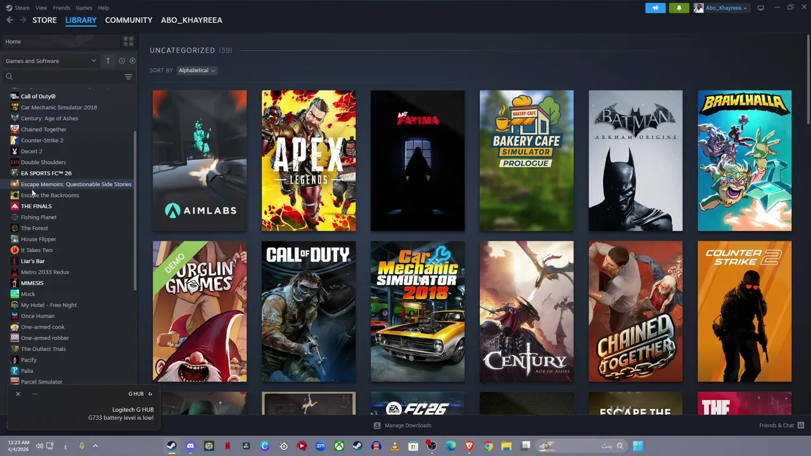Image resolution: width=811 pixels, height=456 pixels.
Task: Open Abo_Khayreea account dropdown
Action: coord(720,8)
